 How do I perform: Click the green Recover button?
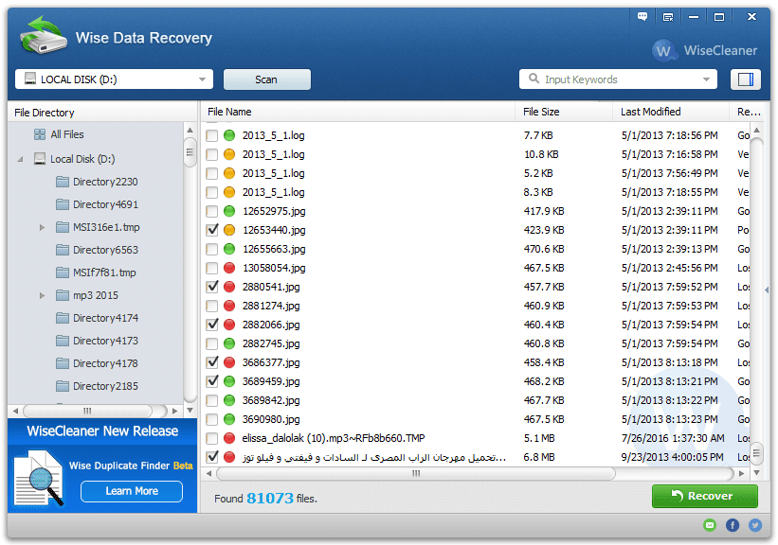[x=705, y=496]
